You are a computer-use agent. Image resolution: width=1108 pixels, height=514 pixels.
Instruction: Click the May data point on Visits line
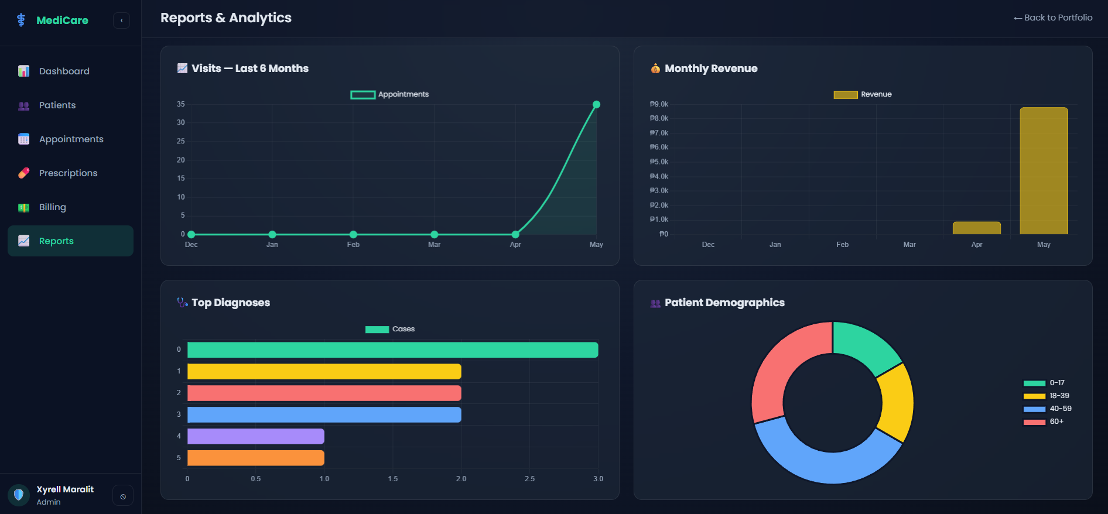tap(596, 105)
